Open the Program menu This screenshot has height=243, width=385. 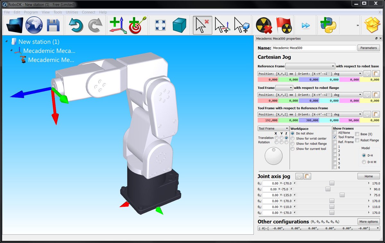pyautogui.click(x=31, y=12)
